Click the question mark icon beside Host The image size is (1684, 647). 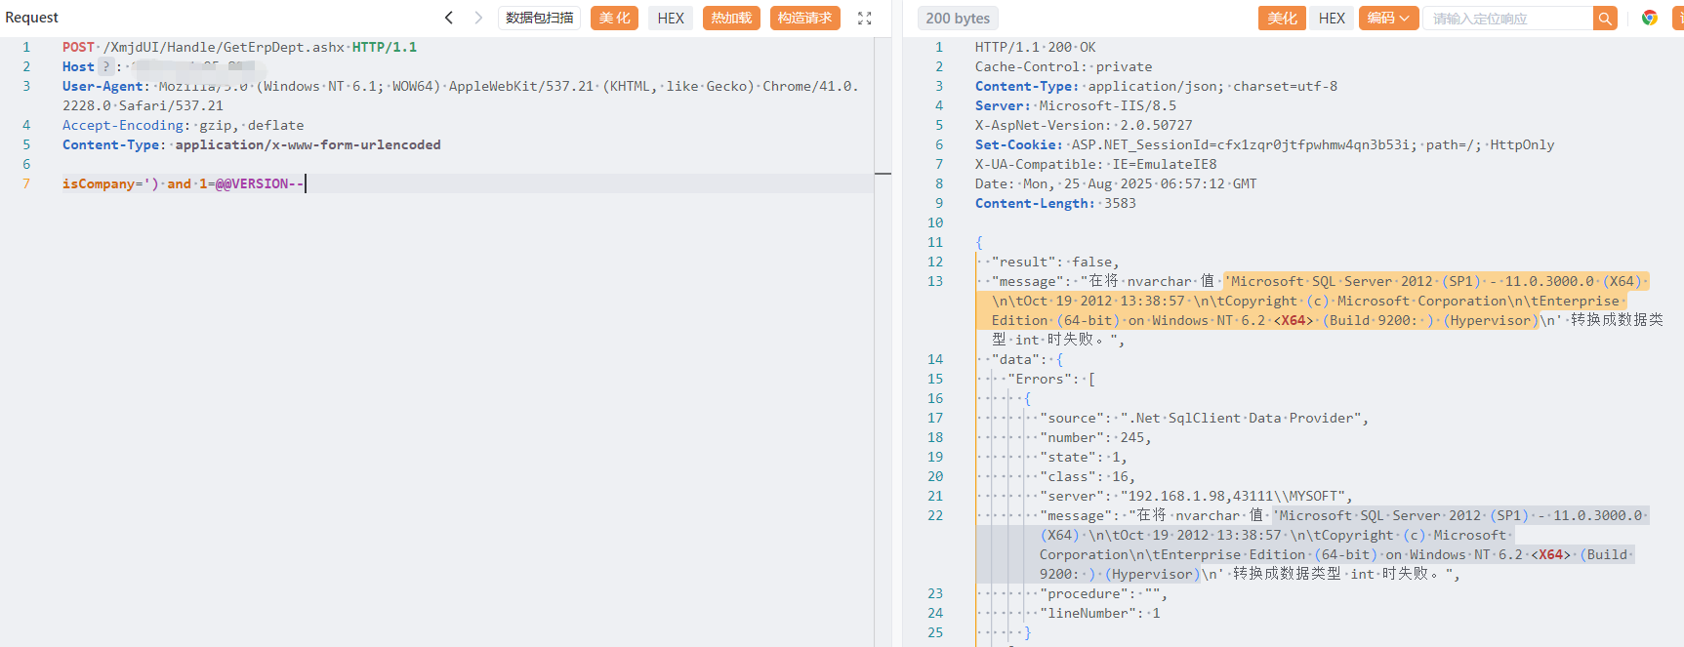coord(105,66)
